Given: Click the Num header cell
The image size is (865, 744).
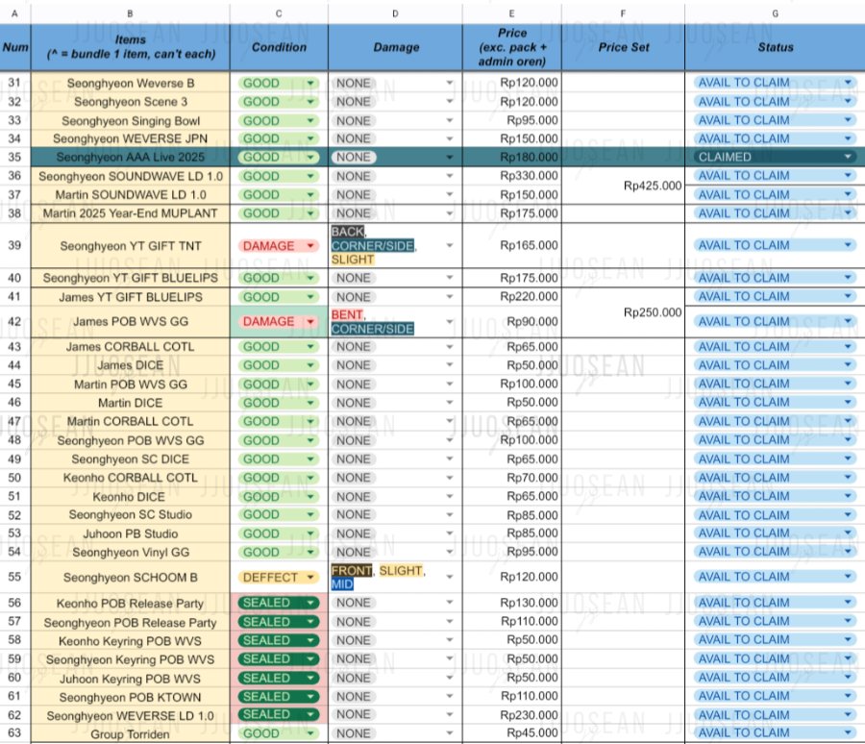Looking at the screenshot, I should click(14, 47).
